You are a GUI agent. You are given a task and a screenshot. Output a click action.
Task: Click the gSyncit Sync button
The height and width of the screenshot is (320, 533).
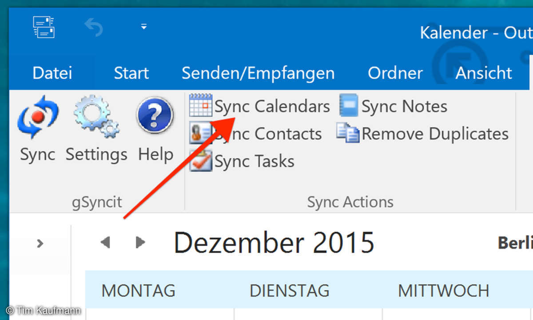(38, 129)
